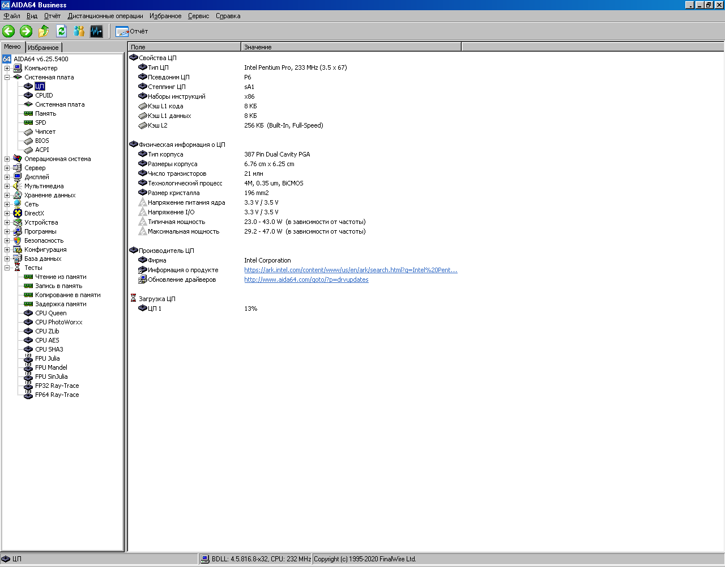Click the people icon in the toolbar
The width and height of the screenshot is (725, 567).
point(79,31)
